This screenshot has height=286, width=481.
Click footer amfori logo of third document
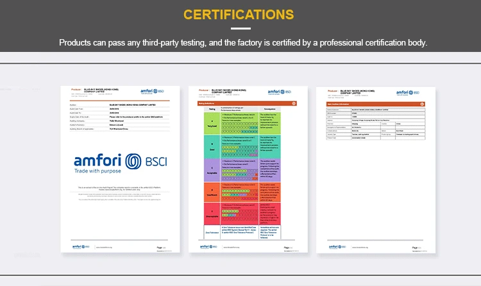point(332,246)
